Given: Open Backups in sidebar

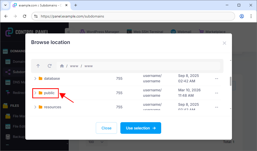Looking at the screenshot, I should coord(15,137).
